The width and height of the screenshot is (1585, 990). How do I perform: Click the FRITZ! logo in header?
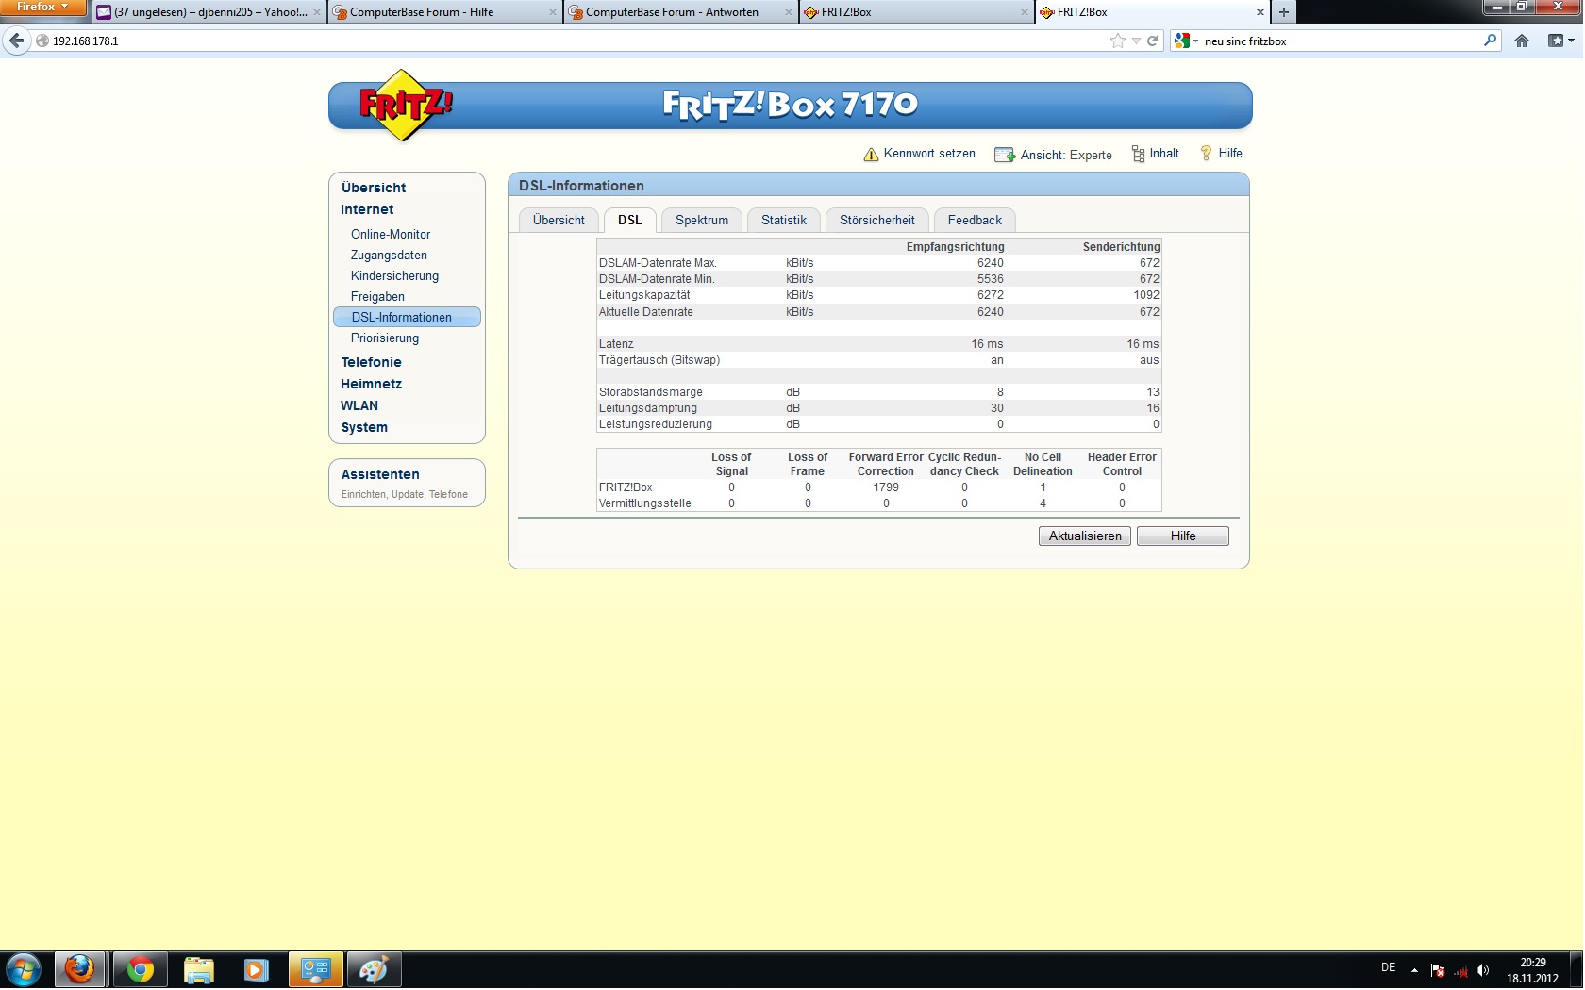(x=406, y=105)
